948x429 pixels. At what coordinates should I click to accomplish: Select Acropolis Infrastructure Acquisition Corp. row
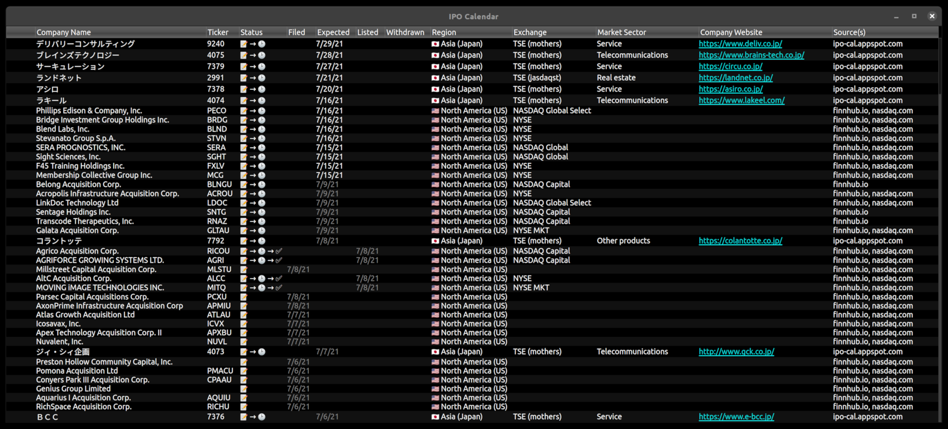472,193
